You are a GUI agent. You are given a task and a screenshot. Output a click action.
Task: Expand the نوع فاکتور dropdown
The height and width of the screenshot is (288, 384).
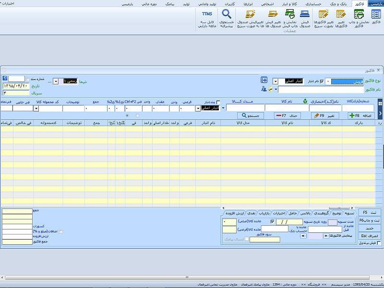[328, 82]
